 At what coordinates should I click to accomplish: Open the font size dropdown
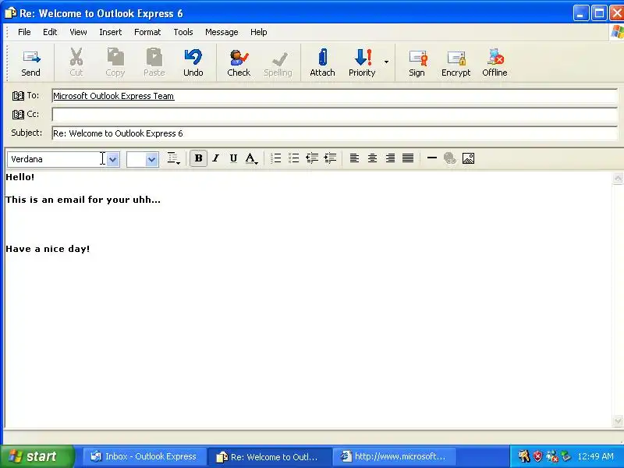pyautogui.click(x=151, y=160)
